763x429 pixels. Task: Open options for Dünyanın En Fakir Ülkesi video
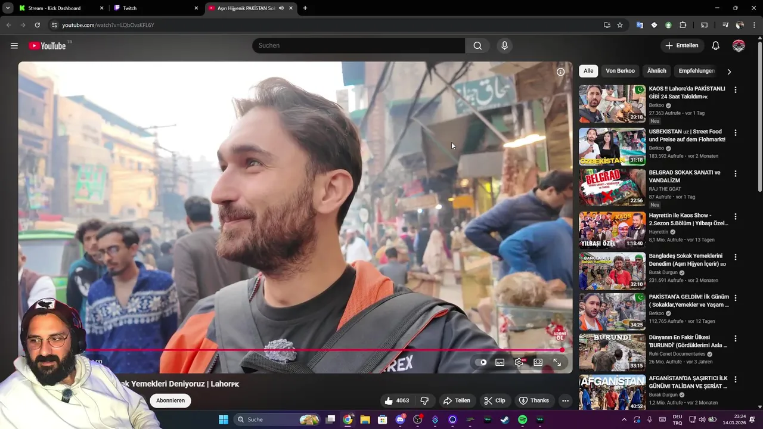point(736,338)
